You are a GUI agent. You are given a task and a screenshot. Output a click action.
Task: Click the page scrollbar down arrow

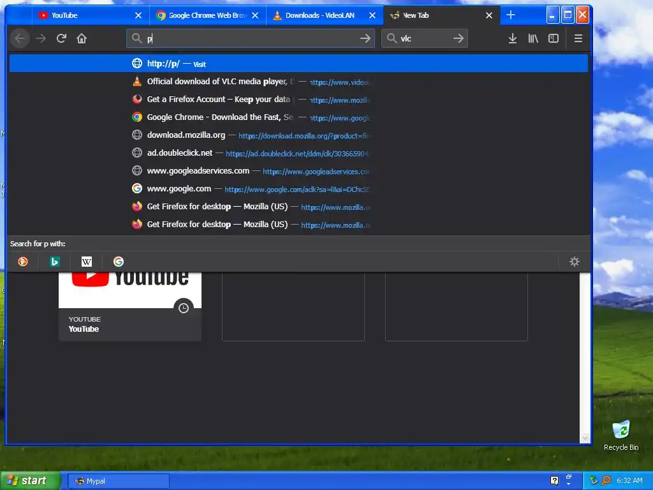585,438
